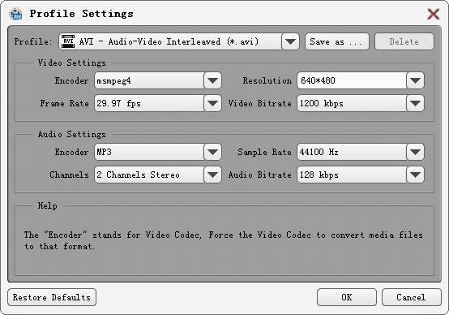The image size is (449, 315).
Task: Close the Profile Settings dialog with red X
Action: [x=434, y=14]
